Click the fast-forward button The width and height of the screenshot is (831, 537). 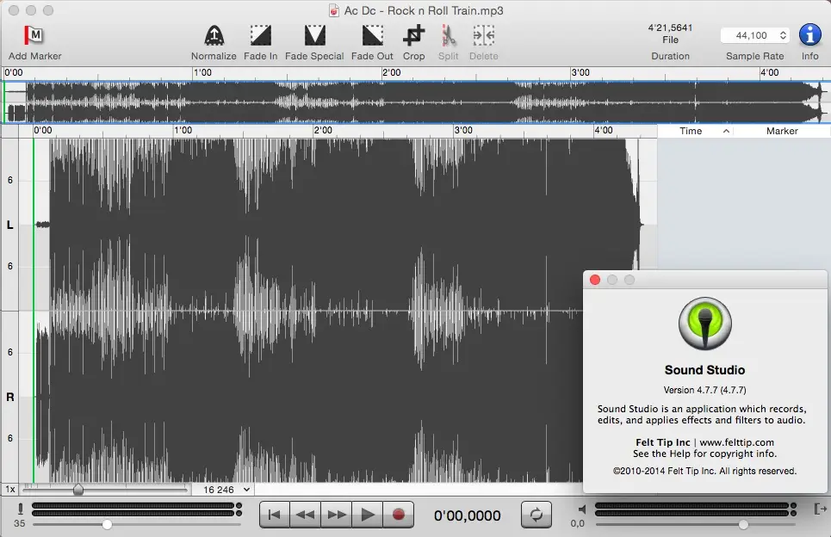click(x=336, y=515)
